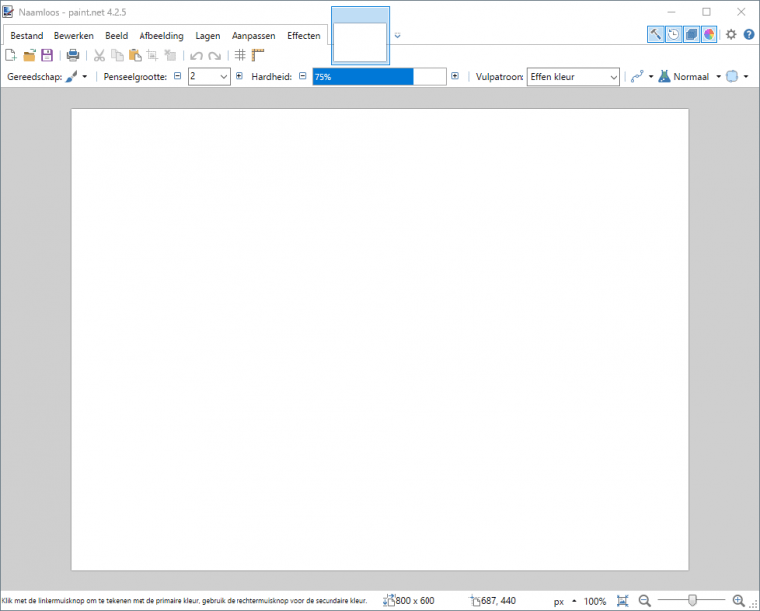Redo the last action
Screen dimensions: 760x611
(214, 56)
